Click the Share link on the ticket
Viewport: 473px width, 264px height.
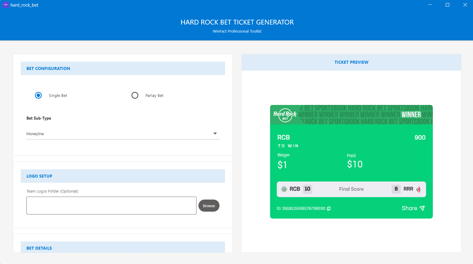pos(409,208)
